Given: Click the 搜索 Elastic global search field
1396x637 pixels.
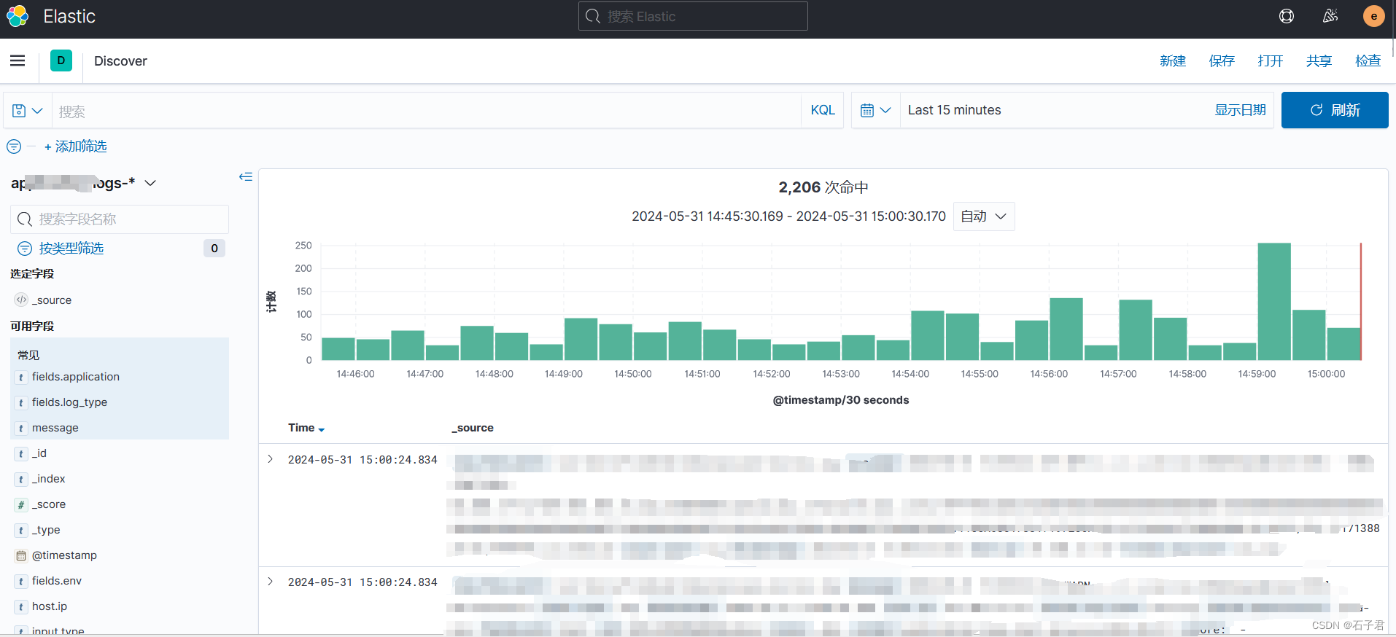Looking at the screenshot, I should pos(693,16).
